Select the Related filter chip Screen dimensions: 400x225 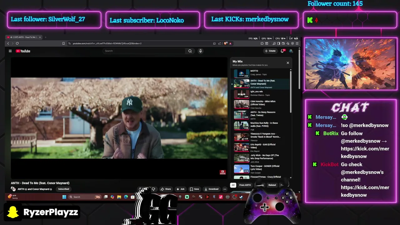point(272,185)
